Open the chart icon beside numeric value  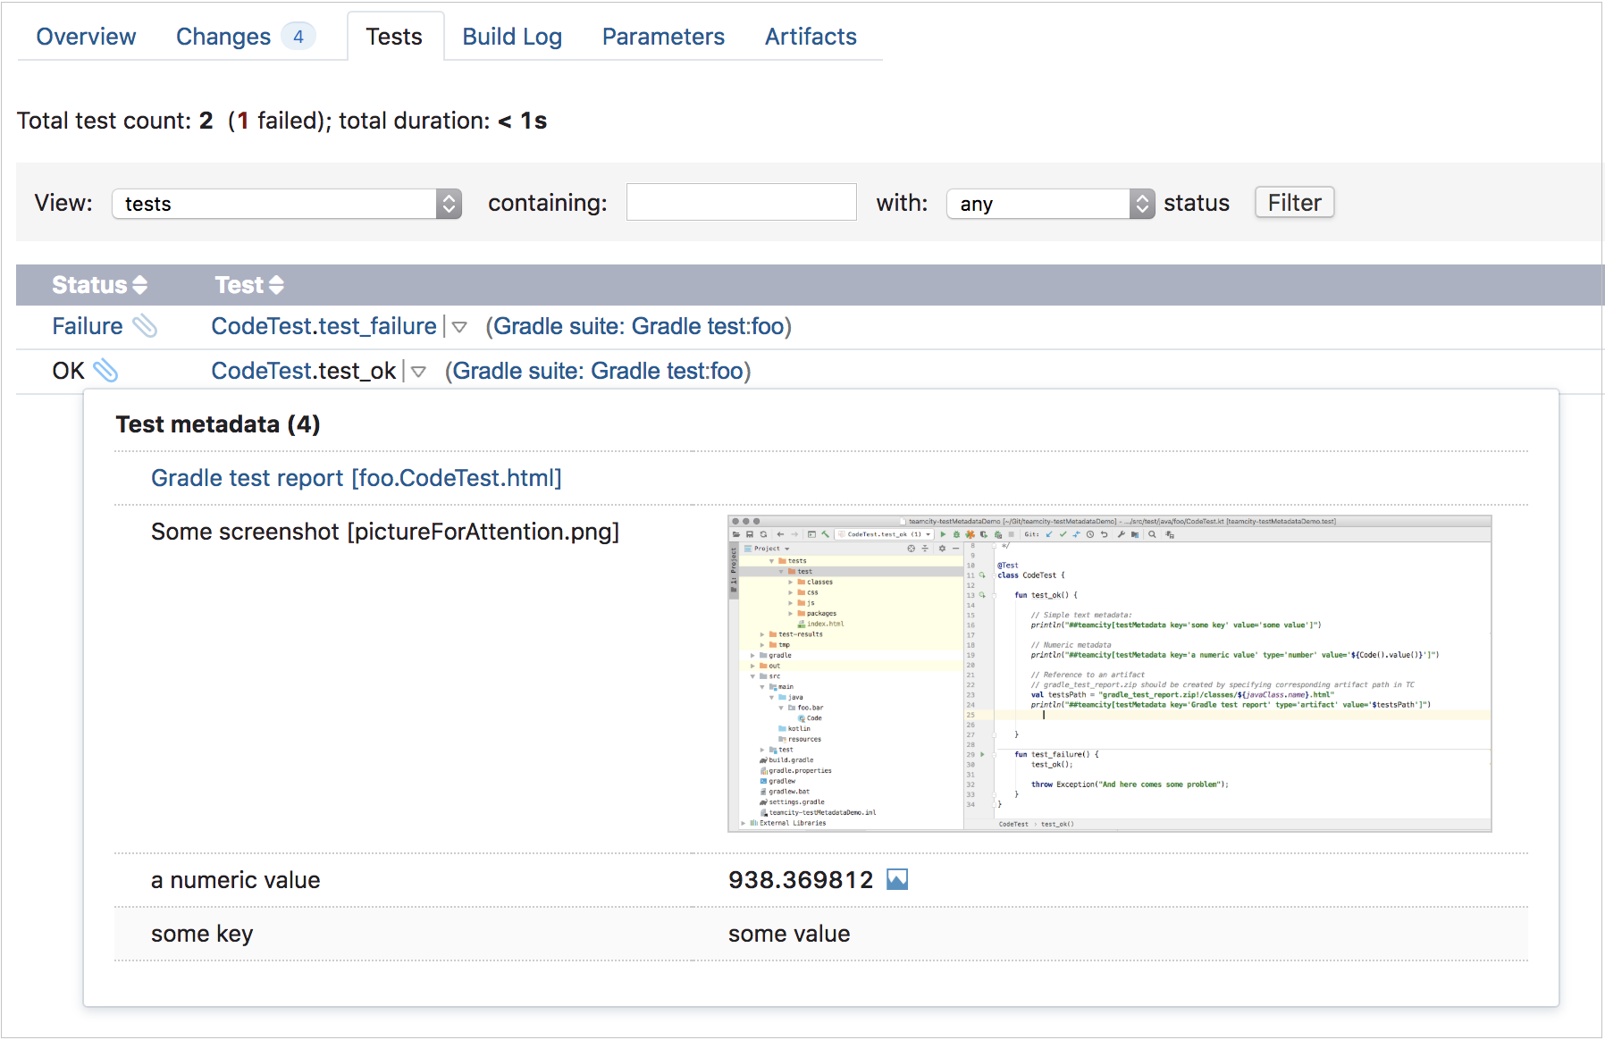click(x=896, y=880)
